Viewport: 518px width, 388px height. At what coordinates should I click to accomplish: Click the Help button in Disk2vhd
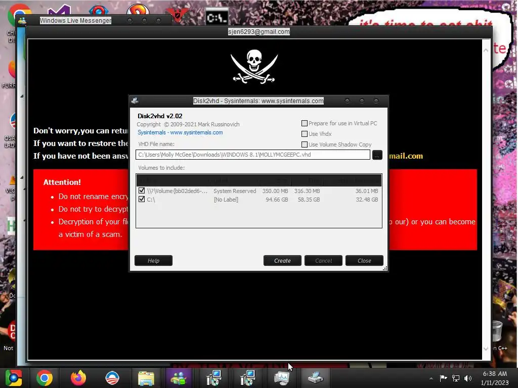point(153,261)
